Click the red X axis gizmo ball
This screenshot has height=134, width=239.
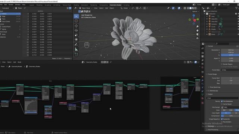tap(195, 20)
